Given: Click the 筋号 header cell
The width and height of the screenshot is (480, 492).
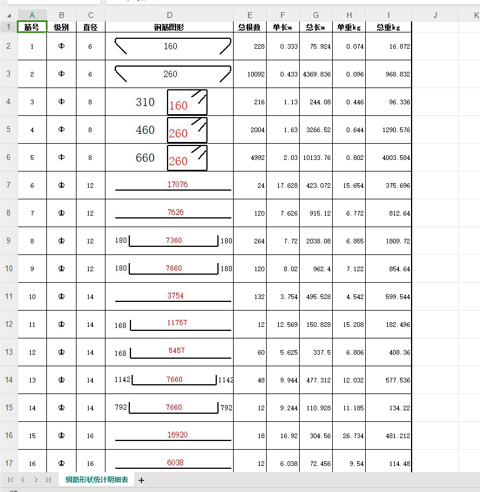Looking at the screenshot, I should pos(32,27).
